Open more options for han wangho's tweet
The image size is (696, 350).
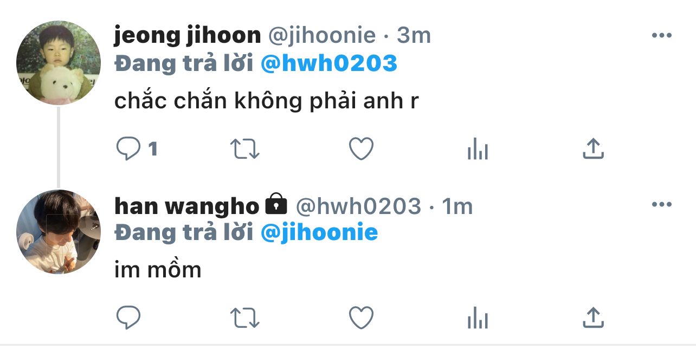tap(661, 205)
